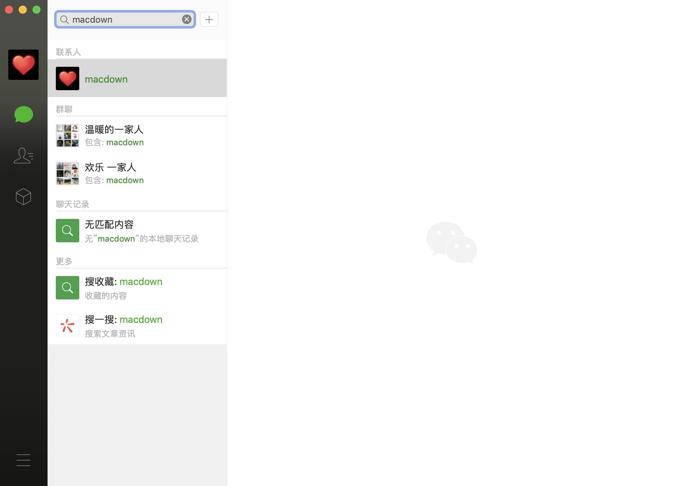This screenshot has height=486, width=674.
Task: Select the macdown contact result
Action: (x=137, y=78)
